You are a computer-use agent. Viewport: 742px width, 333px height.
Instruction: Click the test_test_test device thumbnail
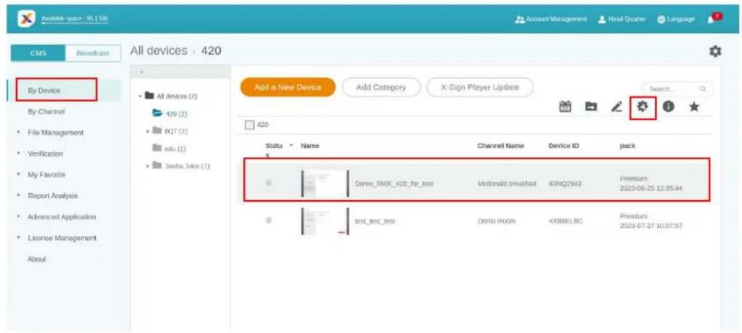tap(325, 221)
